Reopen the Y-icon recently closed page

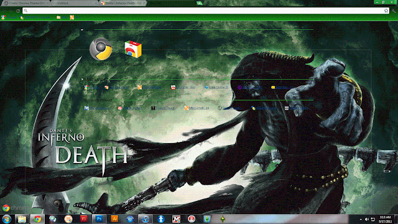point(163,108)
